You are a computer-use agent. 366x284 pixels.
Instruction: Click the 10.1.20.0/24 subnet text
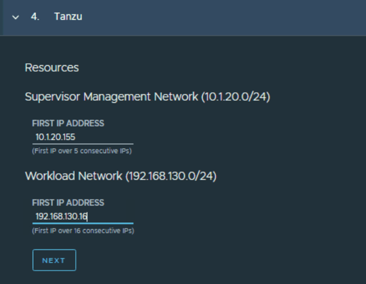[x=236, y=96]
